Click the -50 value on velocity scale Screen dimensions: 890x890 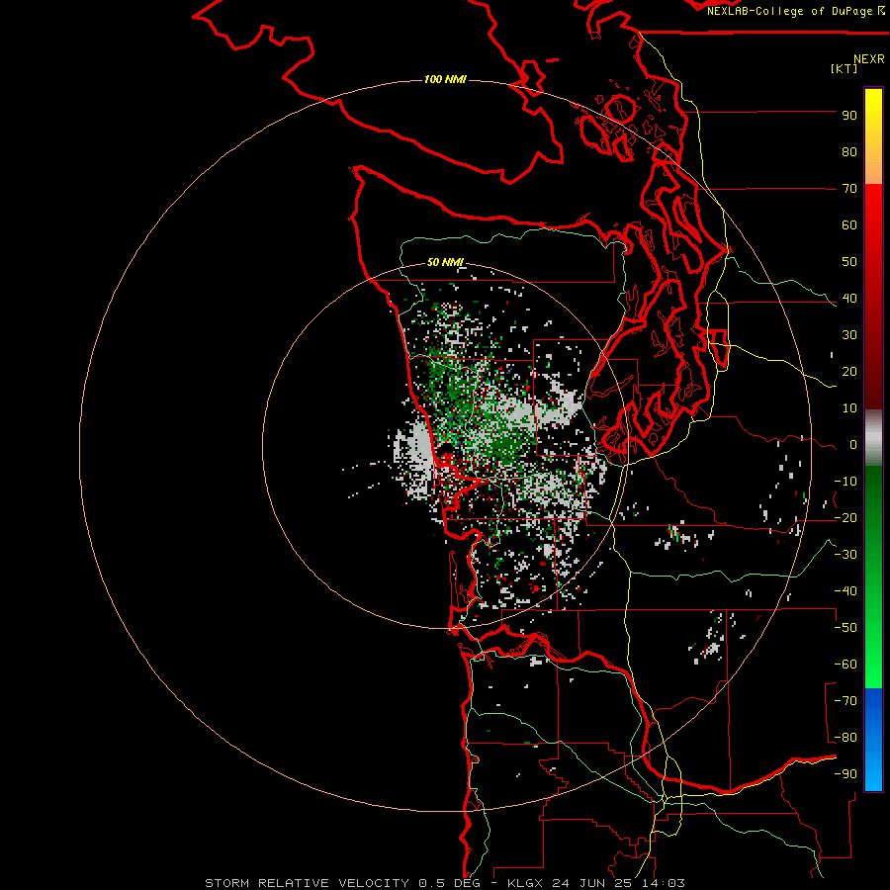coord(845,628)
